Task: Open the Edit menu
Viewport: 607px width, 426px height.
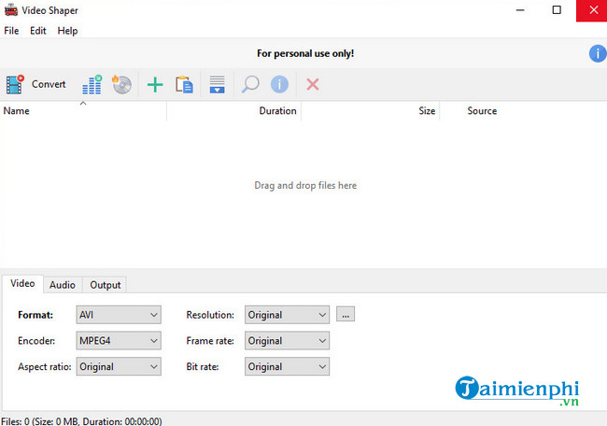Action: [38, 31]
